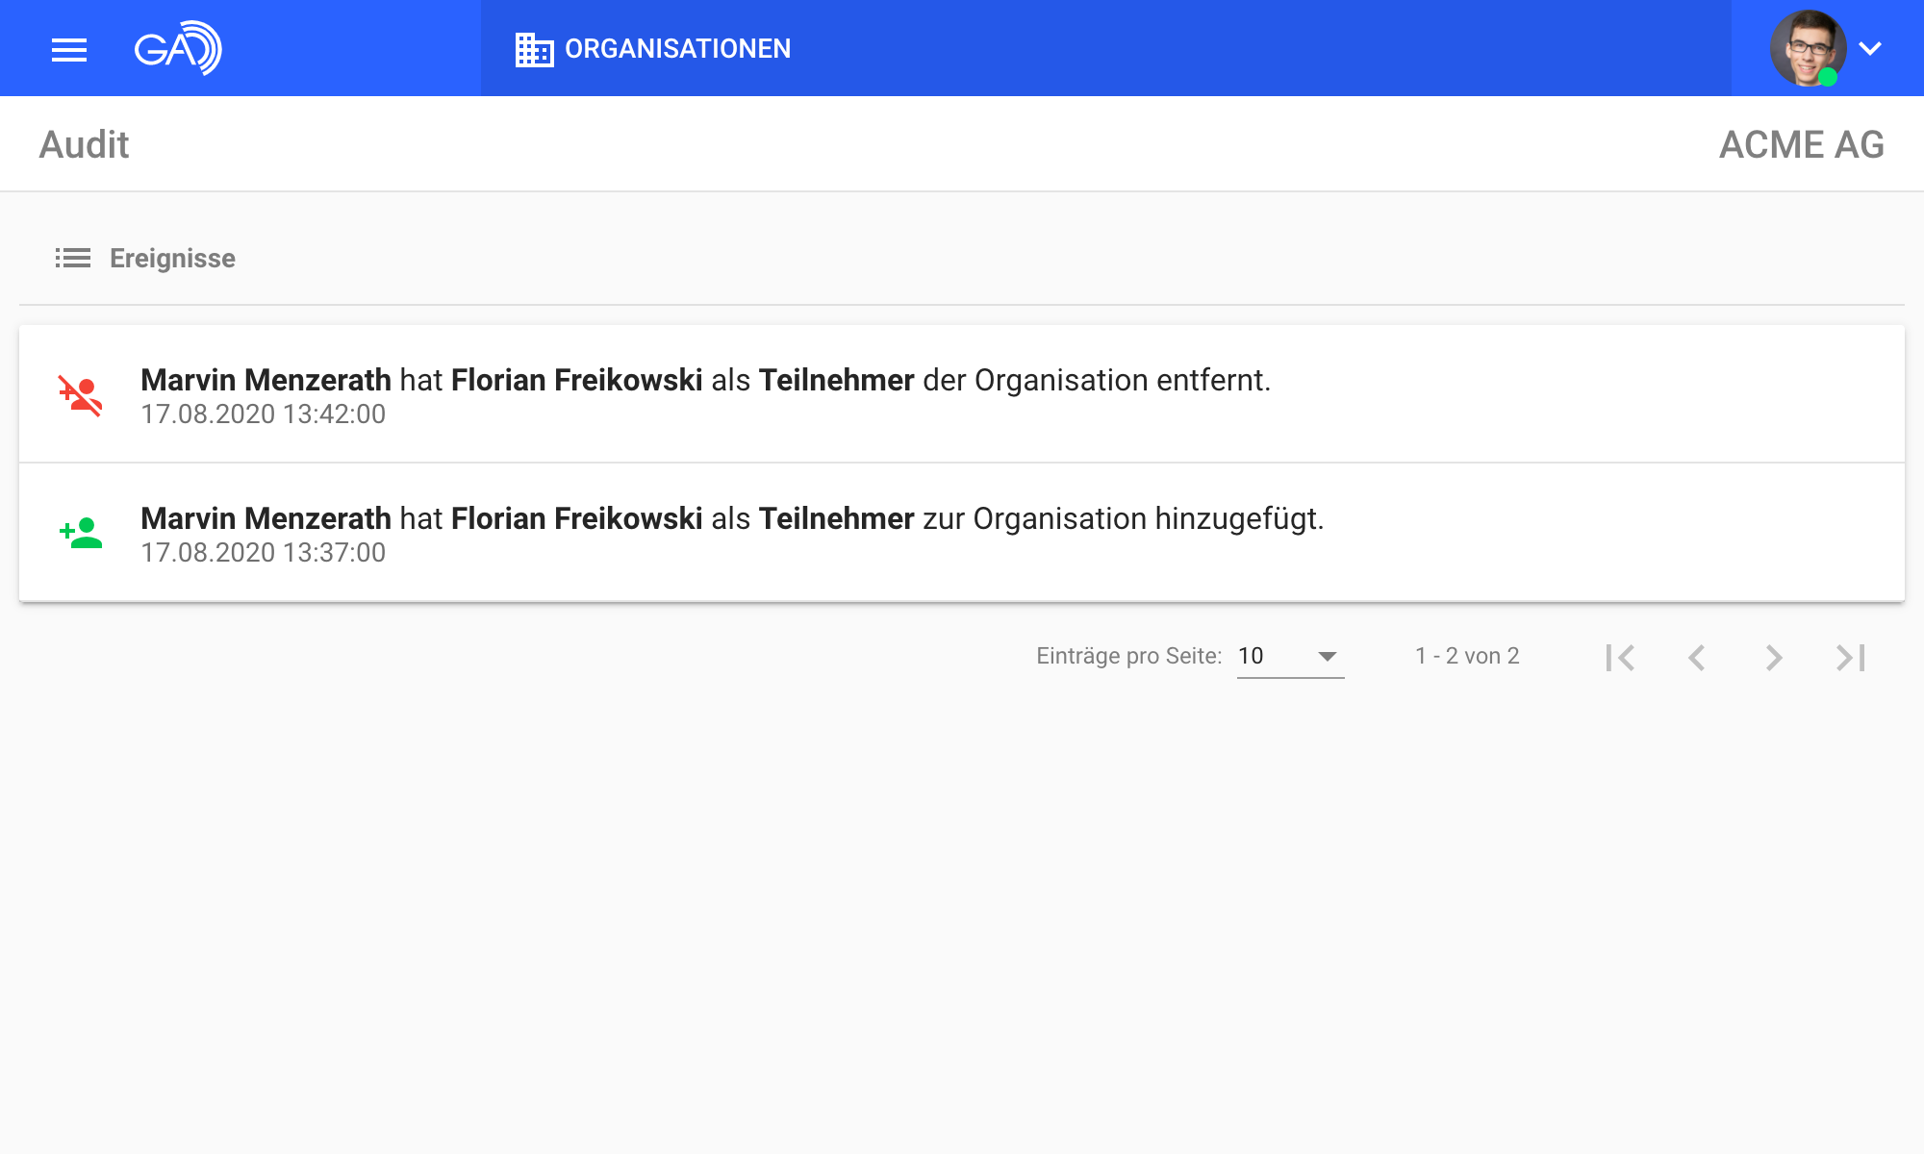
Task: Click the dropdown arrow beside 10
Action: tap(1328, 656)
